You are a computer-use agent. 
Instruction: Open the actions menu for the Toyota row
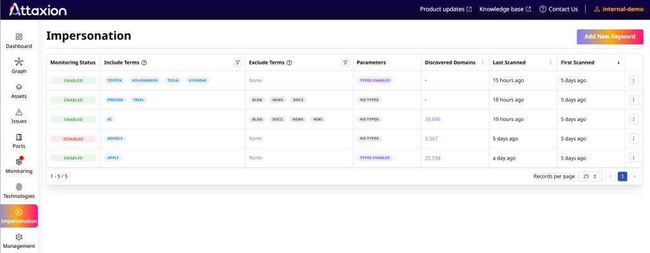633,80
